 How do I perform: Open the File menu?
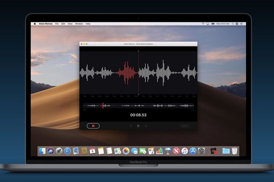point(57,24)
